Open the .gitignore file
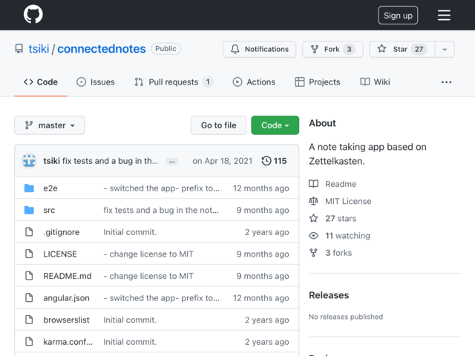475x356 pixels. [x=62, y=232]
